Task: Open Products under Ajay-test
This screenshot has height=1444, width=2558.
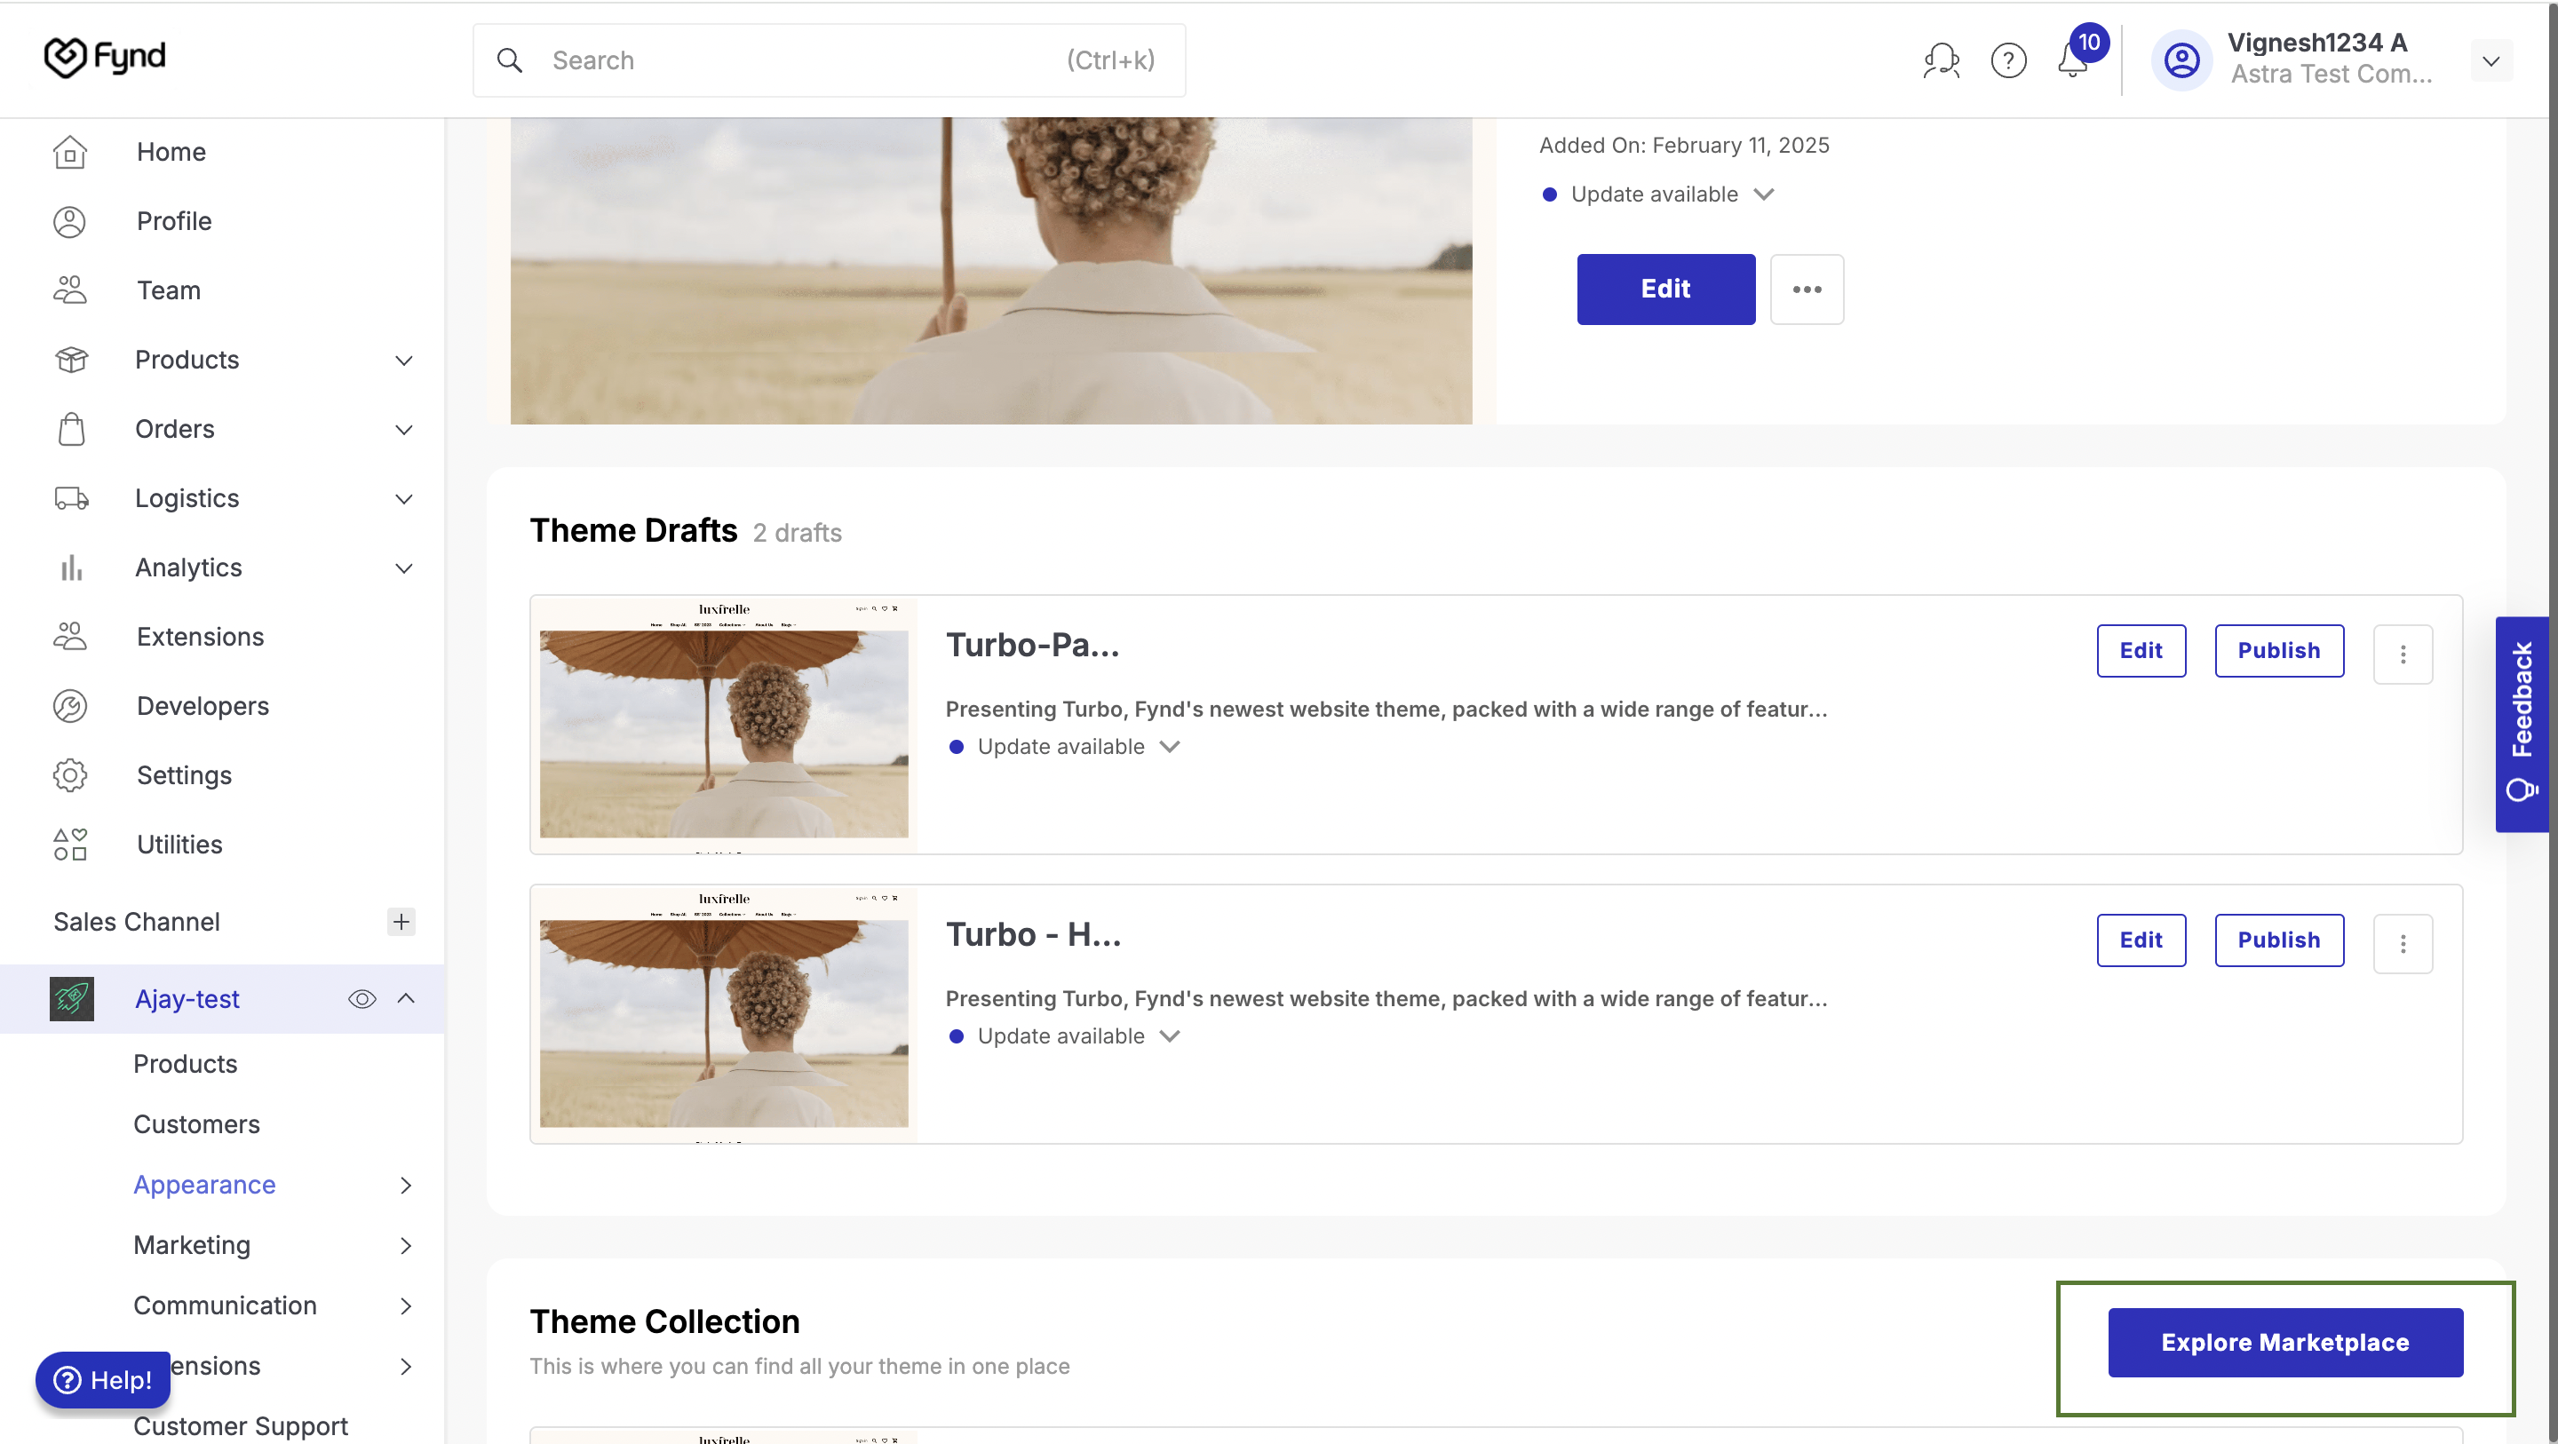Action: point(185,1065)
